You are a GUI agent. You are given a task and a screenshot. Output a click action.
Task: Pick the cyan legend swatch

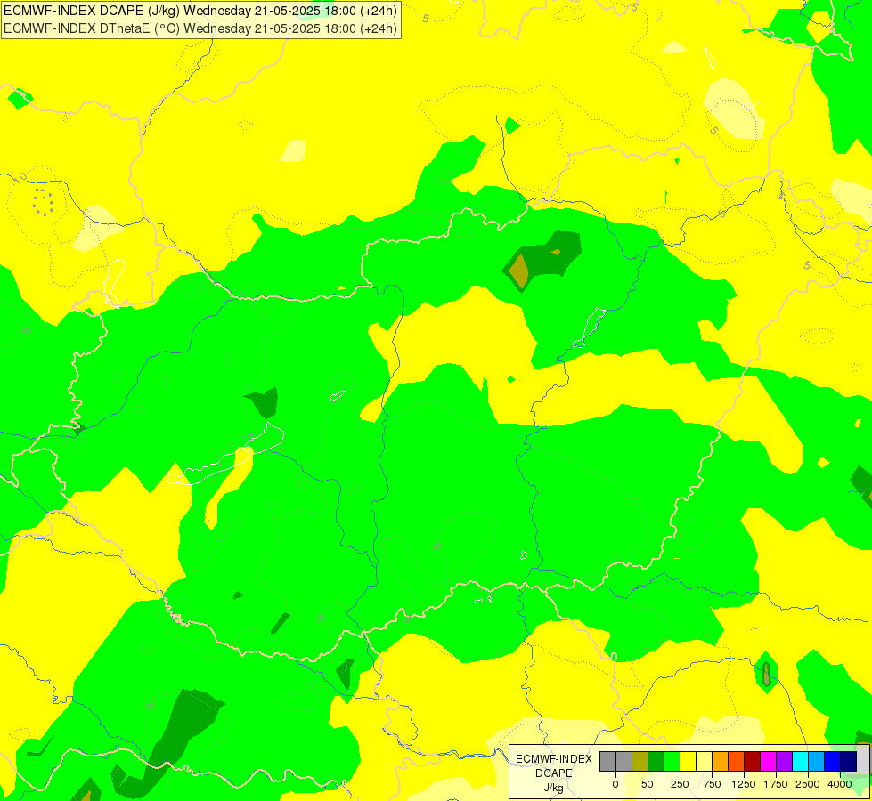800,761
